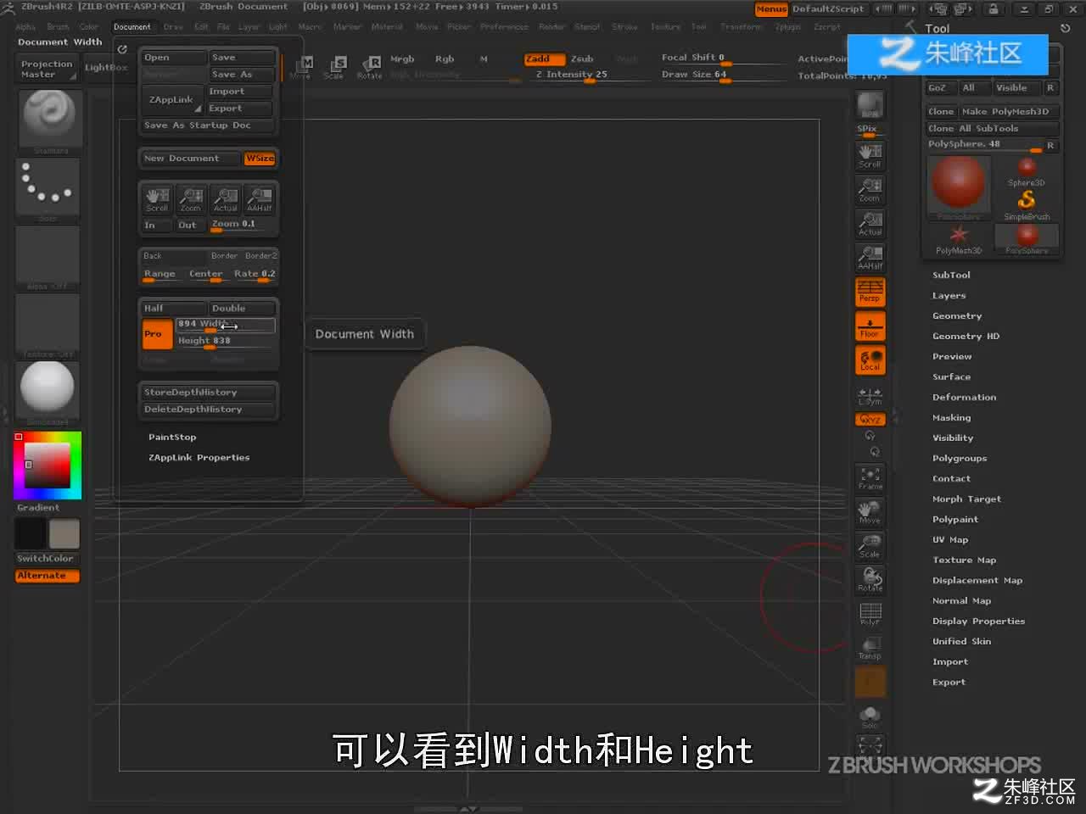
Task: Expand the Geometry HD subpalette
Action: click(966, 336)
